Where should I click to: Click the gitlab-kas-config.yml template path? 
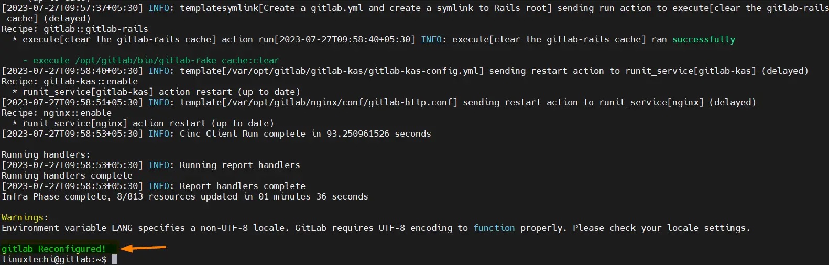coord(331,71)
